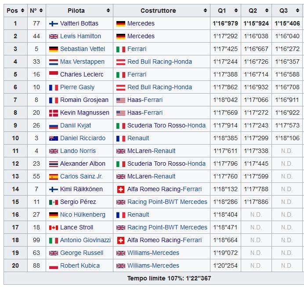Click Mexican flag next to Sergio Pérez
The width and height of the screenshot is (304, 287).
point(54,203)
